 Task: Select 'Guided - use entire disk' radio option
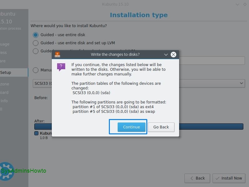click(36, 35)
